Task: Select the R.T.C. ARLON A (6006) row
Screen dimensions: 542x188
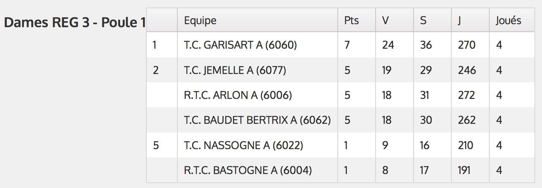Action: [x=340, y=95]
